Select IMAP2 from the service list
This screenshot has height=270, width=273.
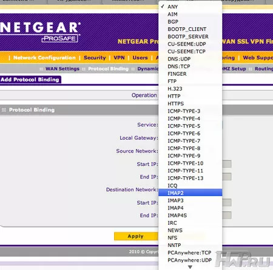[x=190, y=193]
